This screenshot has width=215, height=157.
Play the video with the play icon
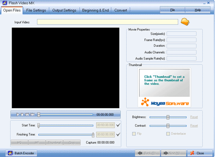(x=18, y=115)
